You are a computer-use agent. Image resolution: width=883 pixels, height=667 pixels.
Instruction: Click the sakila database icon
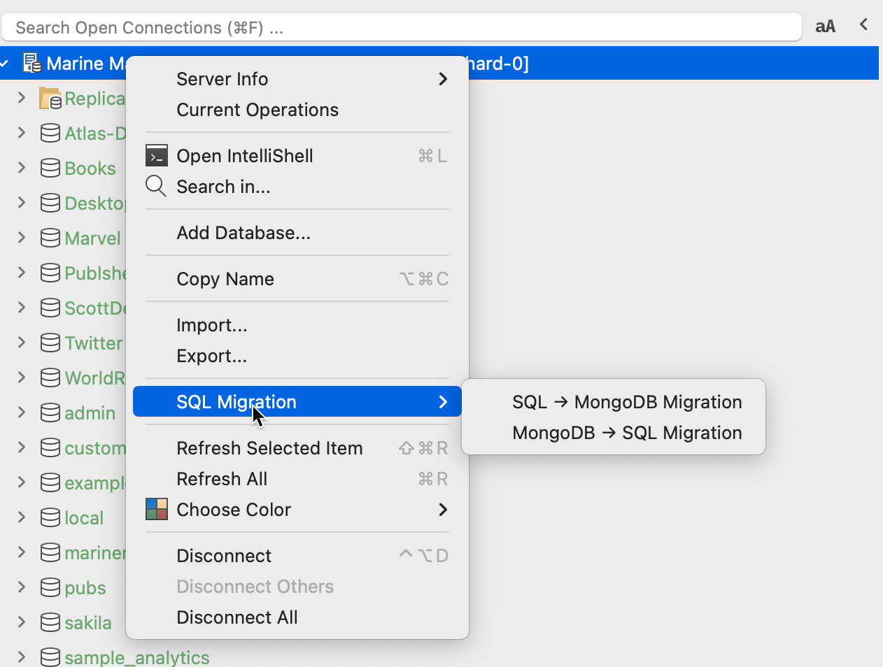point(50,623)
